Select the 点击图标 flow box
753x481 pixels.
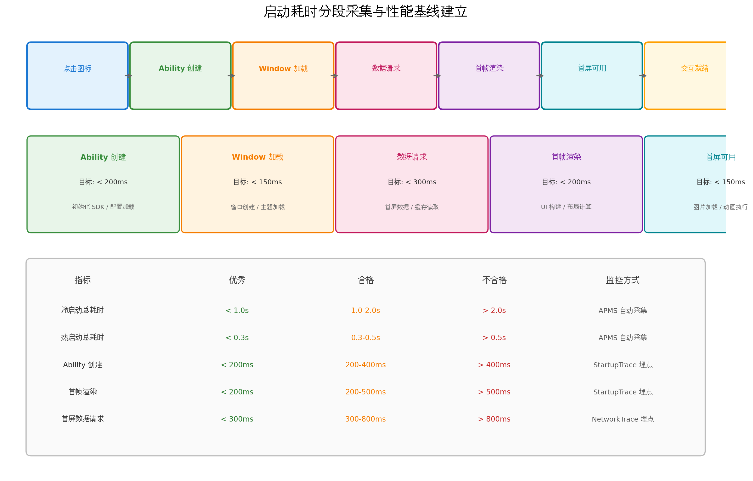[77, 75]
